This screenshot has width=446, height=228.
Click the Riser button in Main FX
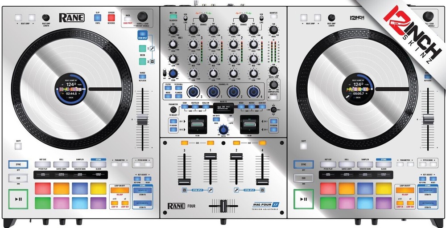[x=241, y=106]
